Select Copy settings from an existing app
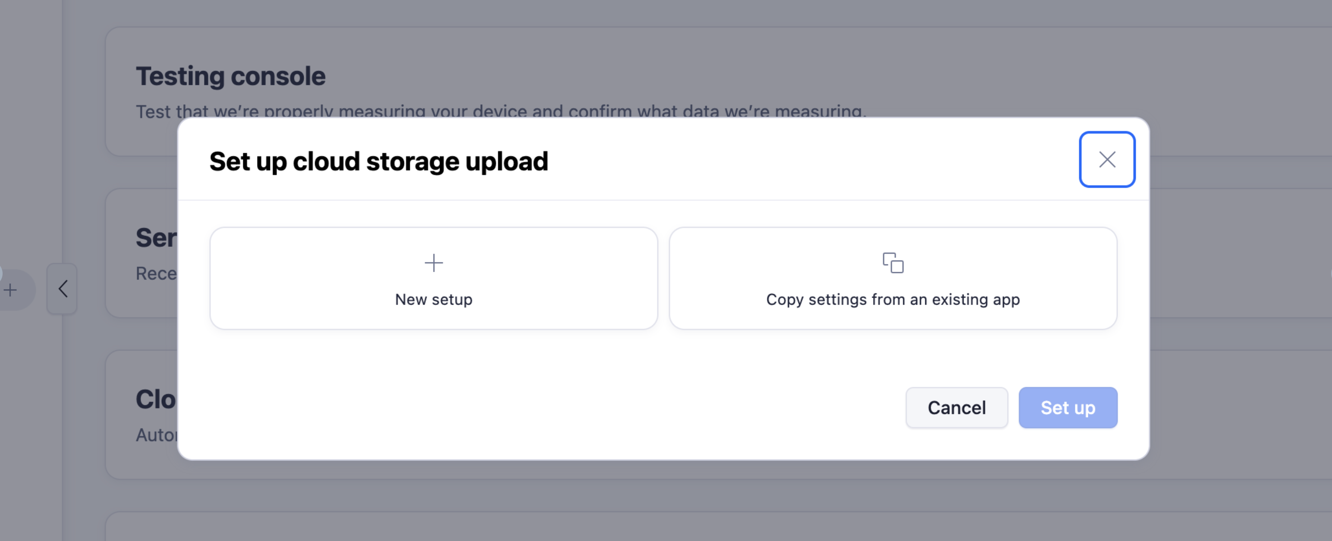 pyautogui.click(x=893, y=278)
